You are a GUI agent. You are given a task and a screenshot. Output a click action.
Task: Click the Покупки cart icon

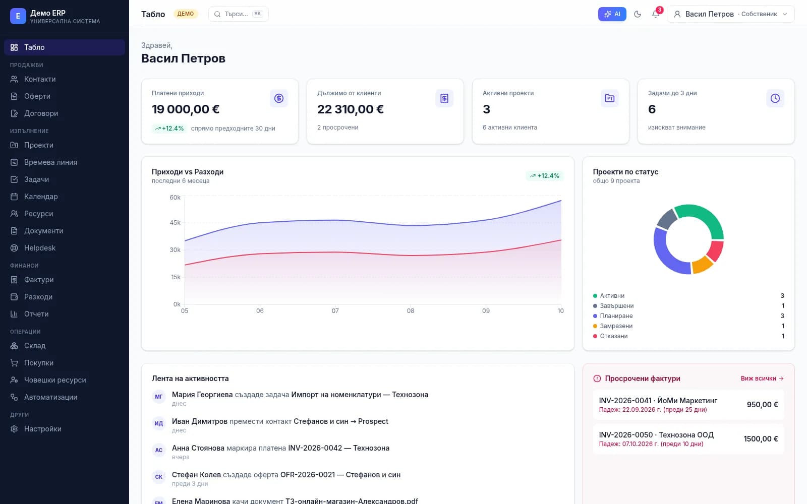click(x=14, y=363)
